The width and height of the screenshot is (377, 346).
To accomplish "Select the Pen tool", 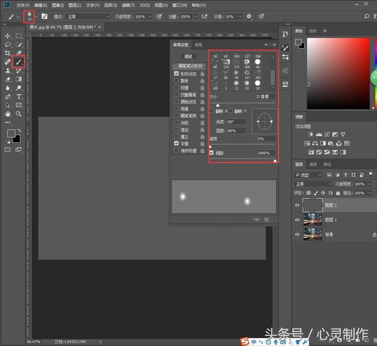I will 8,96.
